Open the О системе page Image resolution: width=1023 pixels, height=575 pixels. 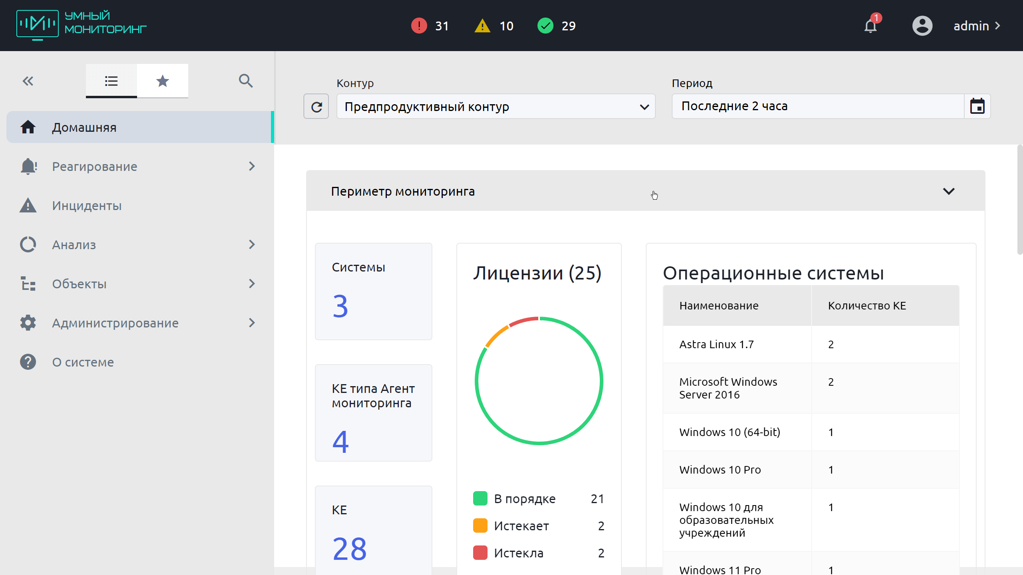(x=83, y=362)
